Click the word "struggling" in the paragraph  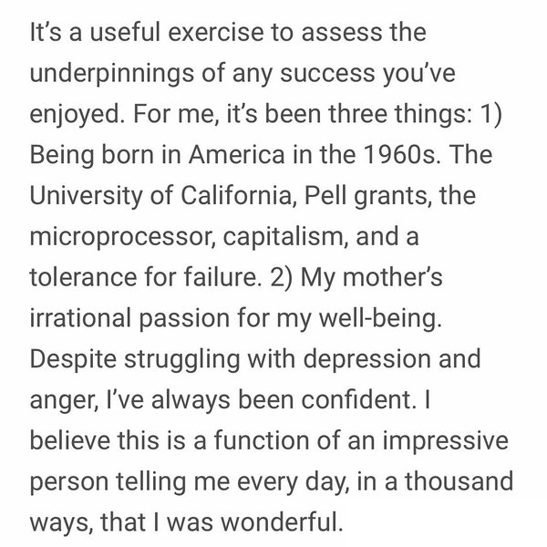(x=182, y=360)
